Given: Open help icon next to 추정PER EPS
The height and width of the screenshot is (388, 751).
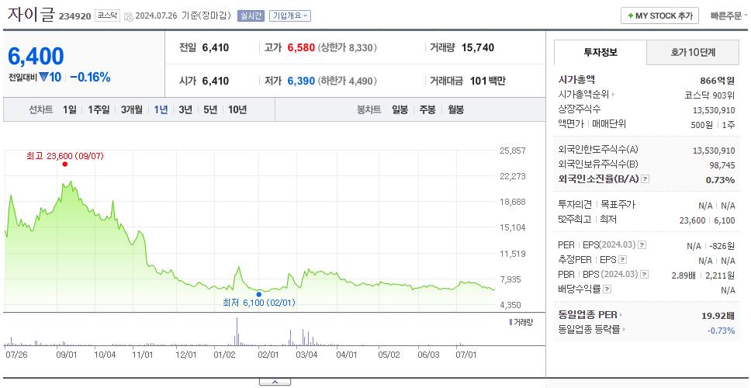Looking at the screenshot, I should [x=623, y=260].
